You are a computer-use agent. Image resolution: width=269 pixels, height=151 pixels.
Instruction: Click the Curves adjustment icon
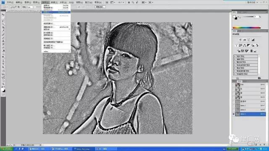[248, 40]
